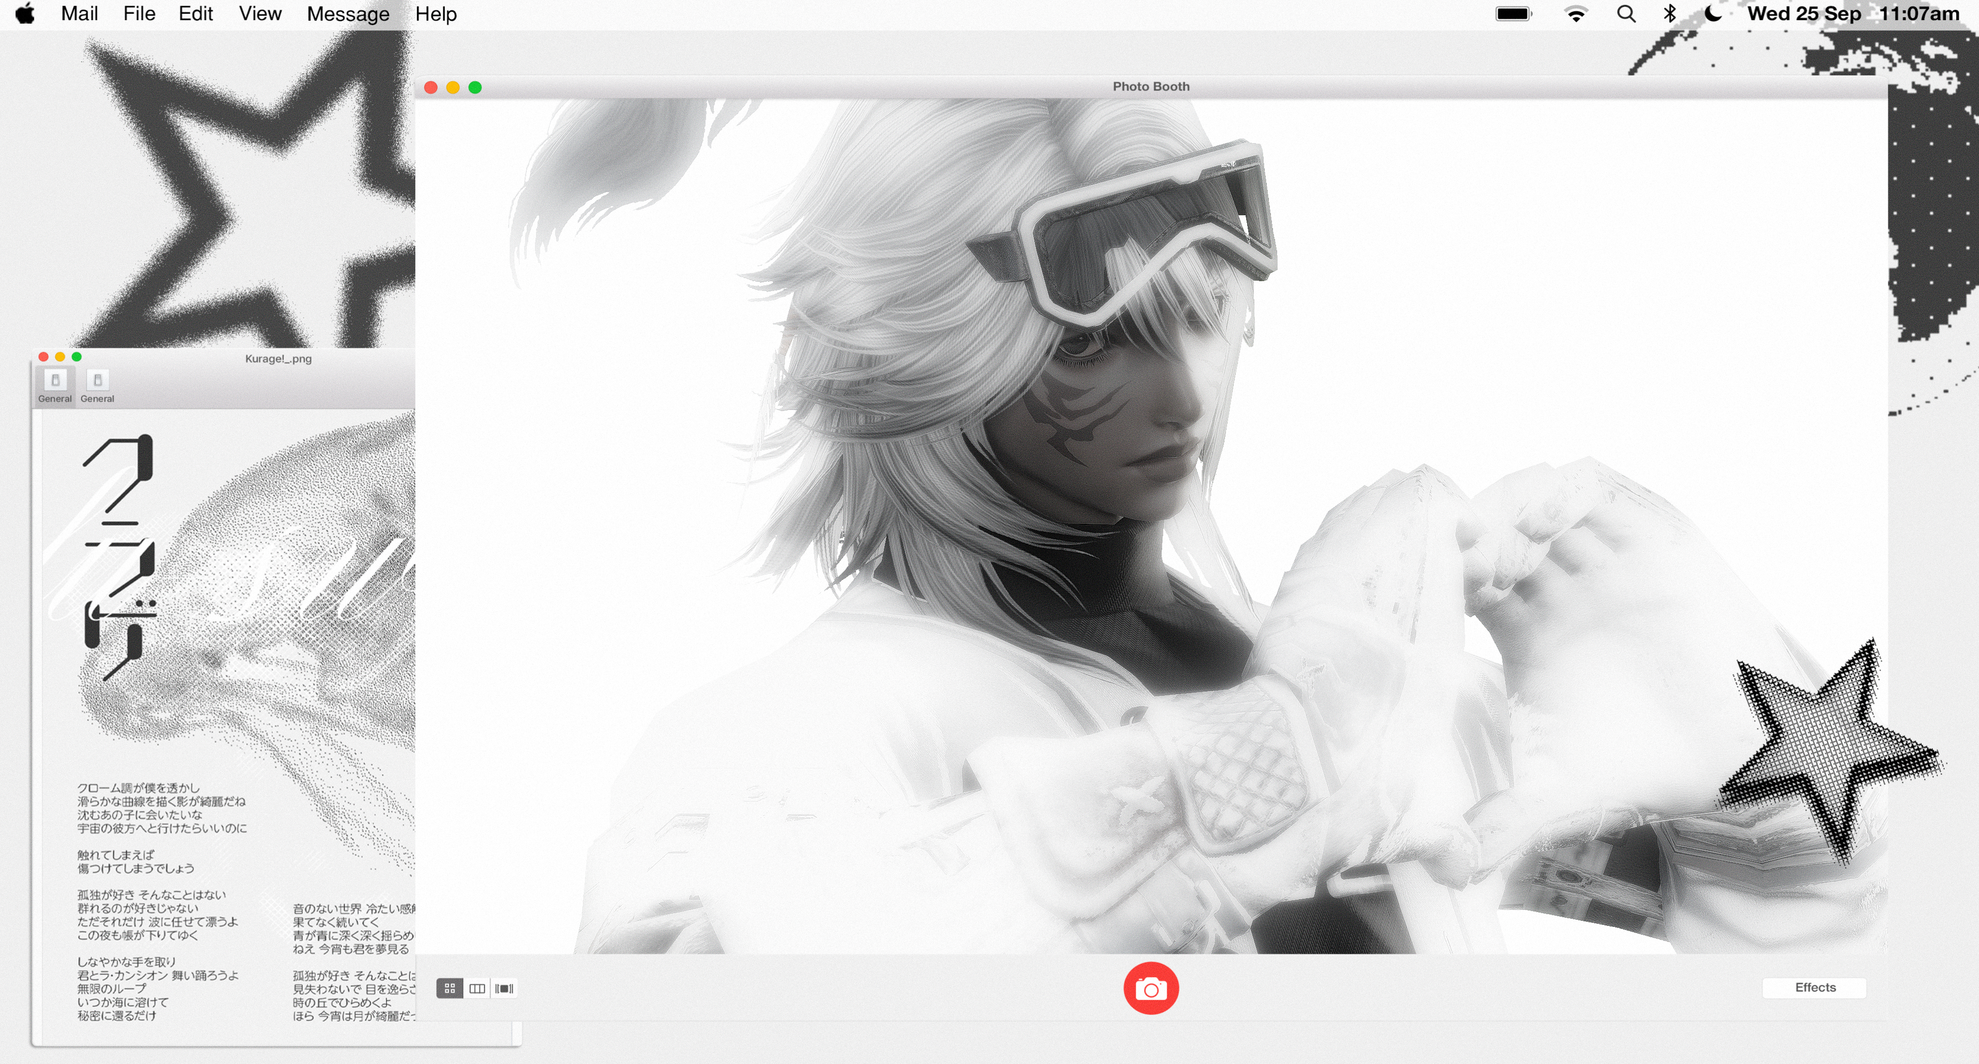
Task: Toggle Do Not Disturb moon icon
Action: (1713, 14)
